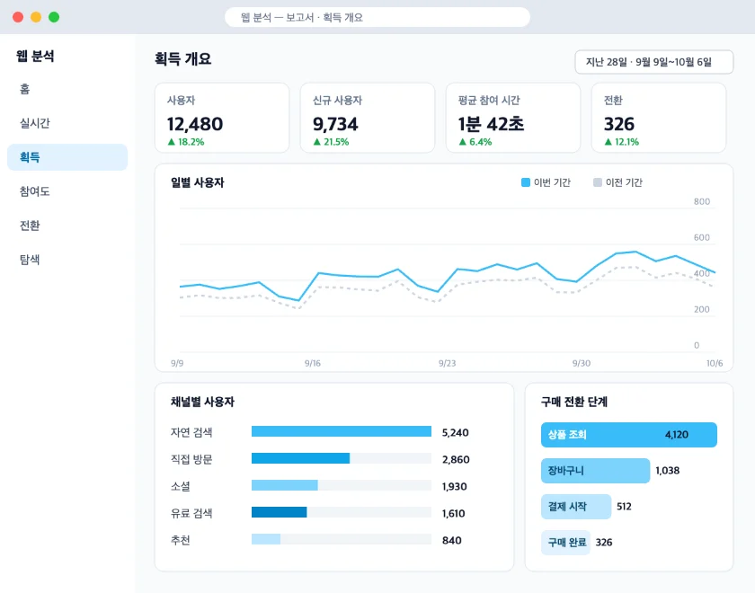Screen dimensions: 755x593
Task: Open the 전환 326 metric card
Action: click(x=659, y=118)
